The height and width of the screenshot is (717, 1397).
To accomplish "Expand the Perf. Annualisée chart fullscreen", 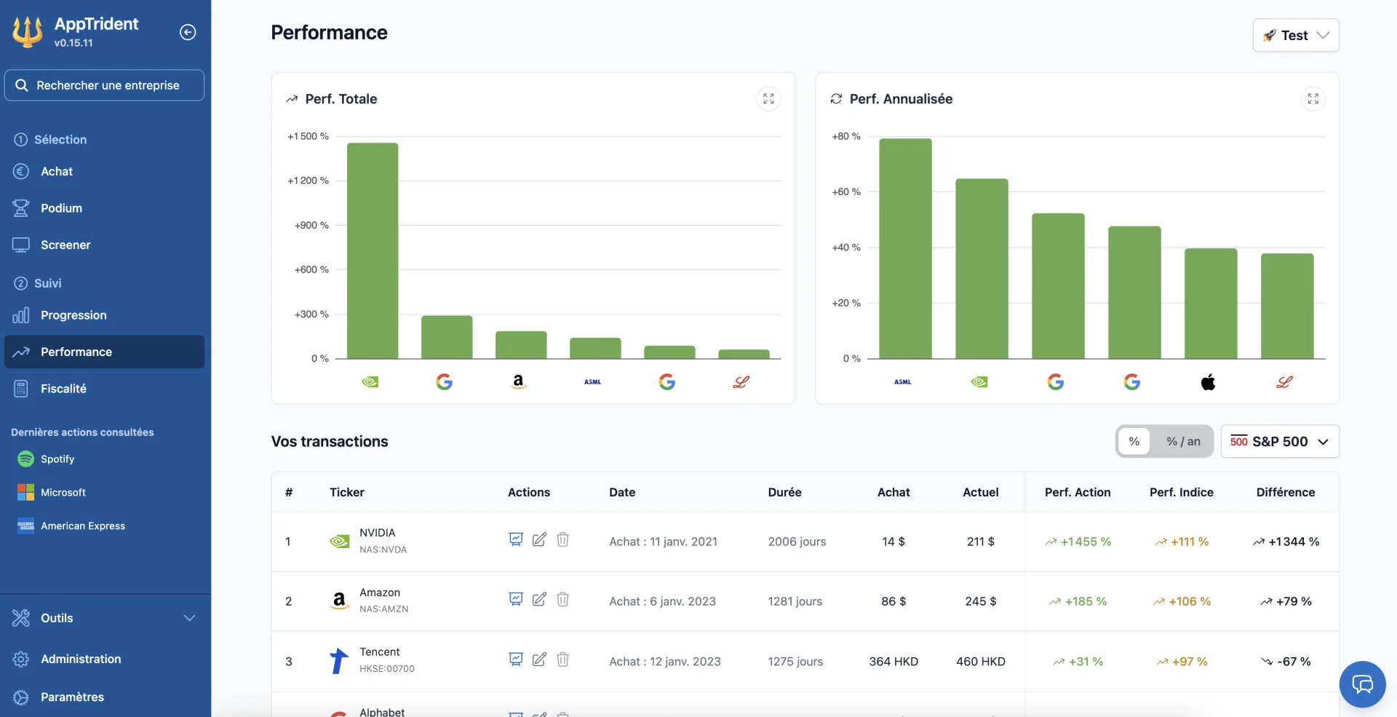I will point(1313,99).
